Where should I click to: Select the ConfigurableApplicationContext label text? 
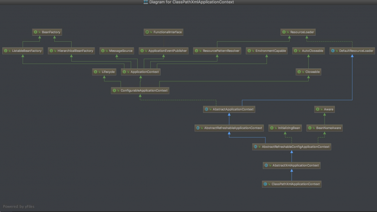point(144,91)
